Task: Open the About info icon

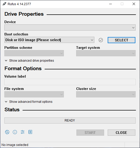Action: tap(15, 132)
